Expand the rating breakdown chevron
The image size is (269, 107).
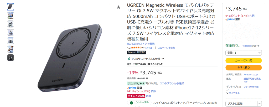[143, 48]
